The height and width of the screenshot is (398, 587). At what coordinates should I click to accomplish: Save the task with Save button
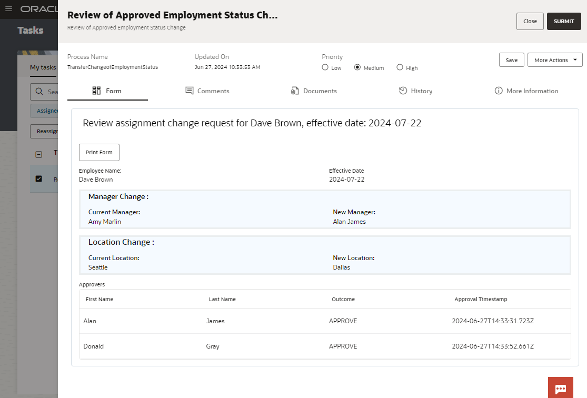511,60
